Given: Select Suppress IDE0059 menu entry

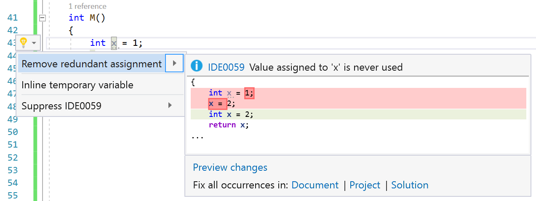Looking at the screenshot, I should (61, 106).
